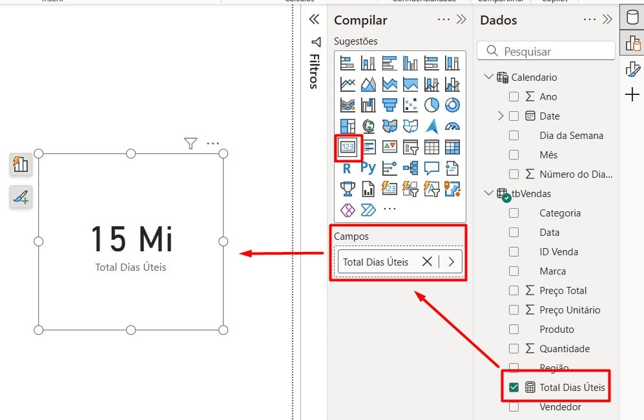Choose the paginated report visual
The width and height of the screenshot is (644, 420).
(368, 189)
